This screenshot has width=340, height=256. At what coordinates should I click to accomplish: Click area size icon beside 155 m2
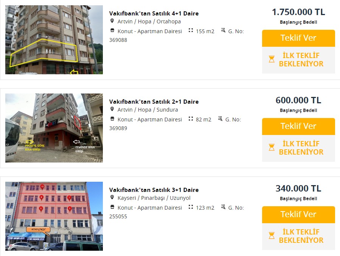pyautogui.click(x=191, y=31)
